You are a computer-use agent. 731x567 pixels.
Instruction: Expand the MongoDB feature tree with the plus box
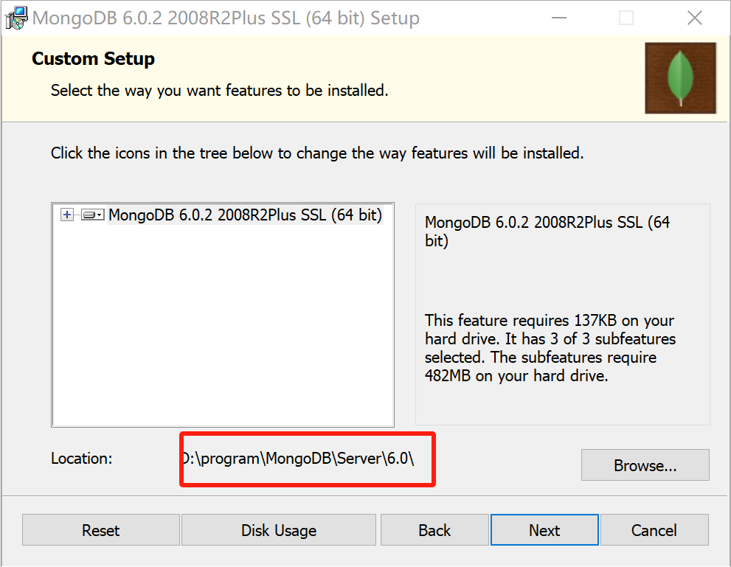click(x=66, y=215)
